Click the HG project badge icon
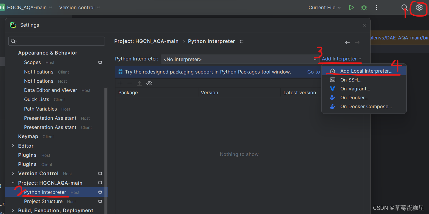Viewport: 429px width, 214px height. tap(2, 7)
